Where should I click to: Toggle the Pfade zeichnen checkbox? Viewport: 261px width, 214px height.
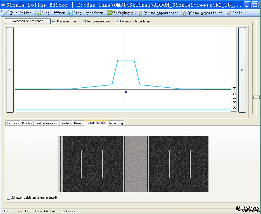[x=54, y=21]
